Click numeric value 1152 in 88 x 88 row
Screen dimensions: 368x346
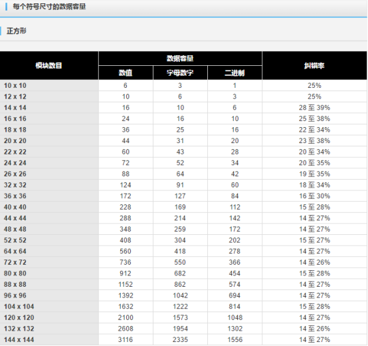[x=126, y=284]
